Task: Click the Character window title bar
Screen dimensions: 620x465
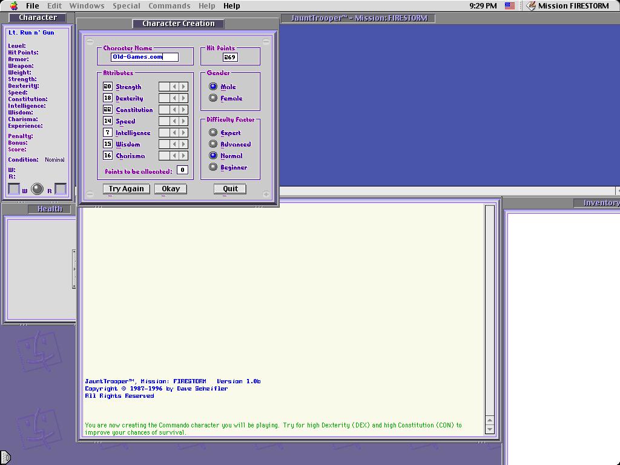Action: point(38,18)
